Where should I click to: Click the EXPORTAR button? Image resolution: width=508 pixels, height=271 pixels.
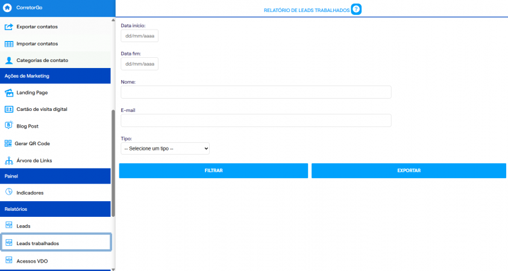point(409,170)
